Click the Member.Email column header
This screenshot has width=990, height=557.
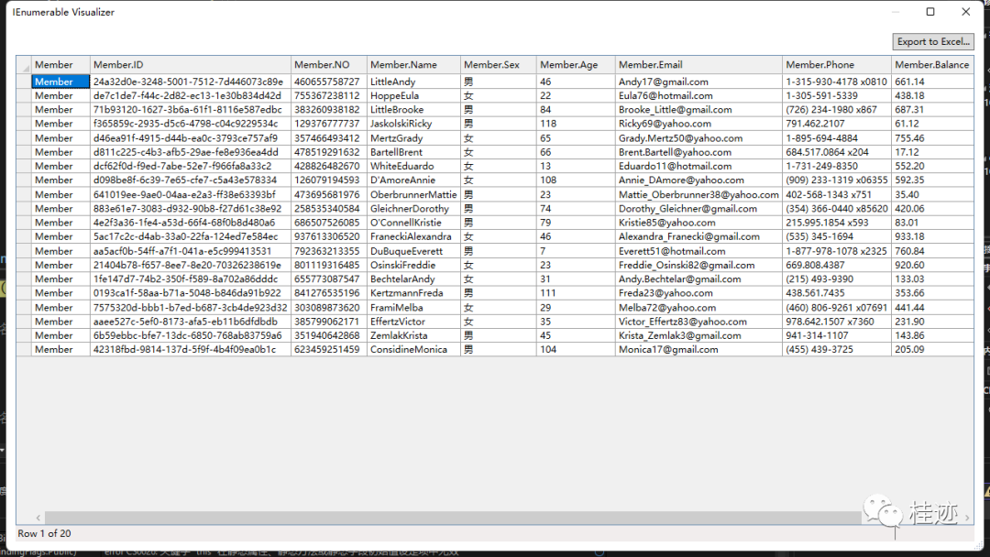pos(698,64)
